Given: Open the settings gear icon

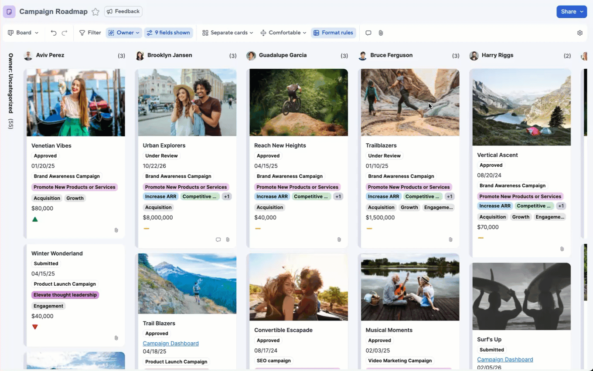Looking at the screenshot, I should (580, 33).
